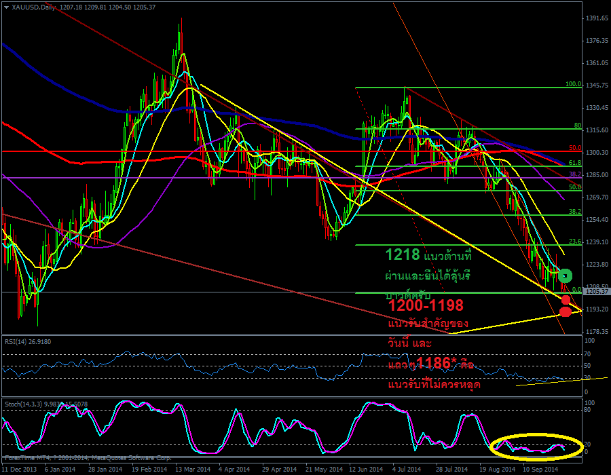This screenshot has height=475, width=611.
Task: Click the red 1186* annotation text
Action: click(433, 364)
